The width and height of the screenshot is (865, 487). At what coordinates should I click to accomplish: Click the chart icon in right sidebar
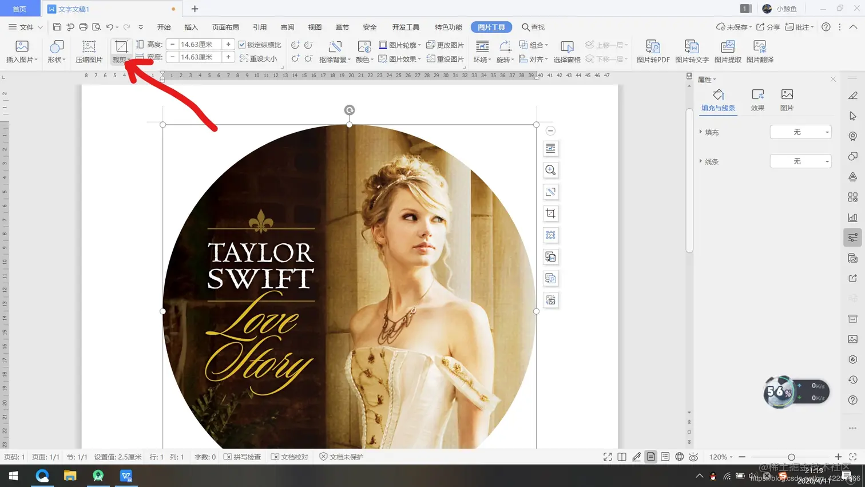pos(853,217)
